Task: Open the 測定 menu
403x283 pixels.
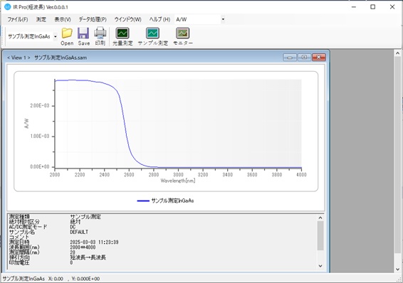Action: tap(41, 19)
